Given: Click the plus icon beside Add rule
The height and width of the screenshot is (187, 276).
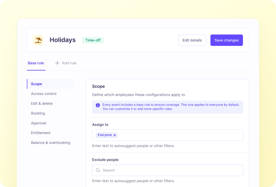Looking at the screenshot, I should coord(57,63).
